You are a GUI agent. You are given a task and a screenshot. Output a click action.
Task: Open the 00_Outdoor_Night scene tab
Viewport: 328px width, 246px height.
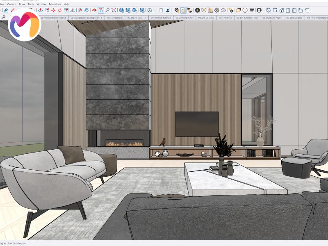click(272, 18)
